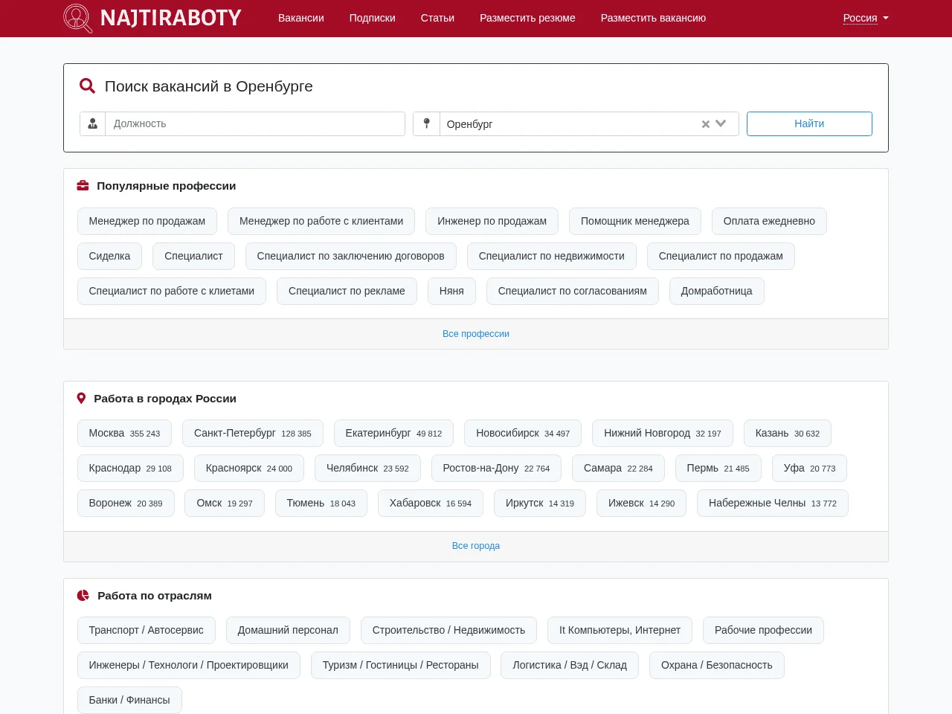Open the Сиделка profession tag
The height and width of the screenshot is (714, 952).
point(109,256)
